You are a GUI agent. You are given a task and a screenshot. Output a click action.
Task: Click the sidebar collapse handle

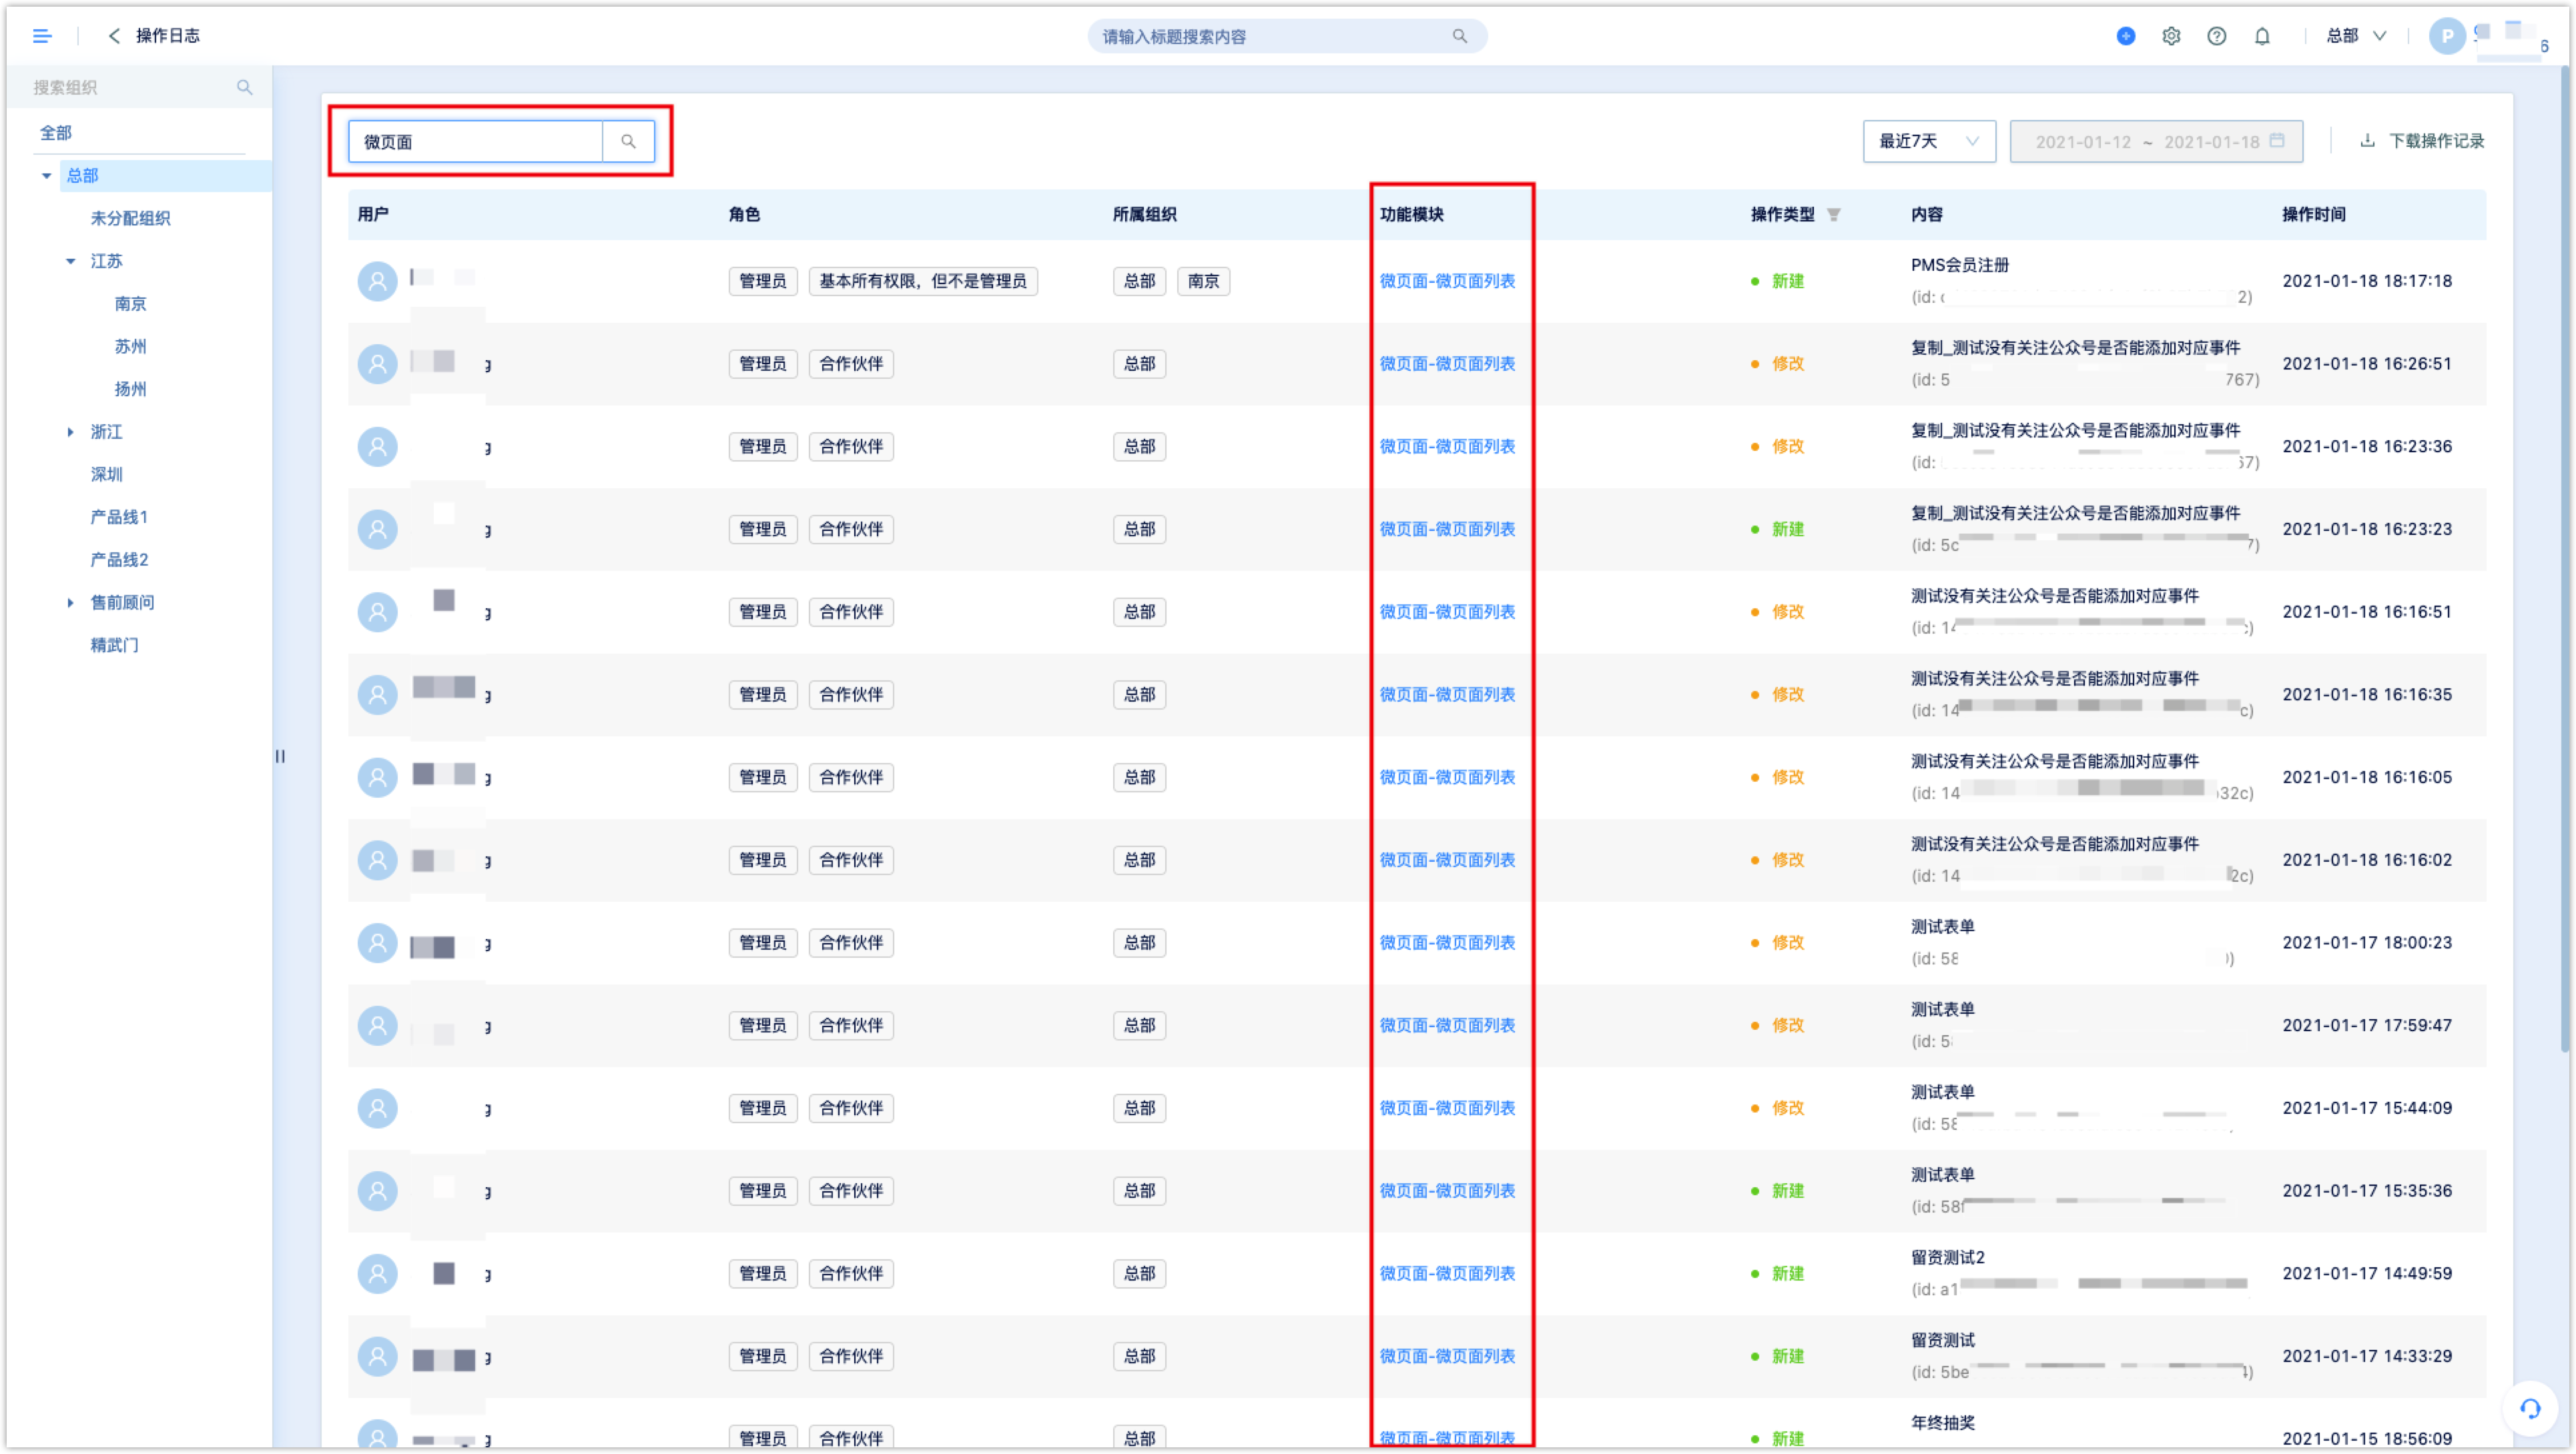click(280, 756)
